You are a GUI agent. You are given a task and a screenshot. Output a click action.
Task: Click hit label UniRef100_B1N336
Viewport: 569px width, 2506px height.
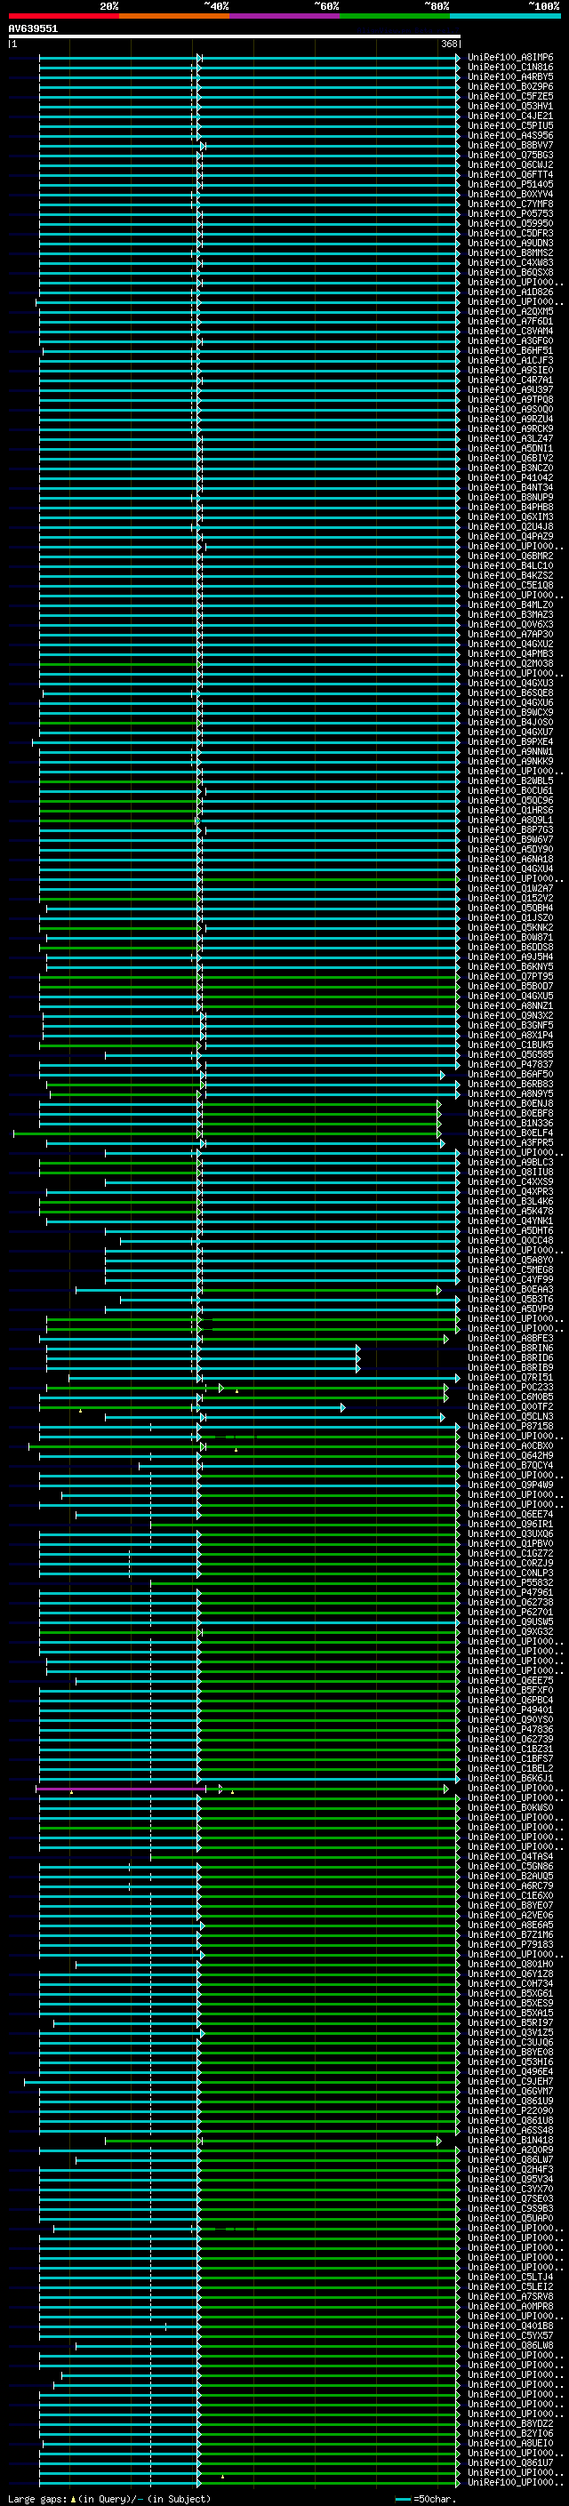pos(510,1123)
